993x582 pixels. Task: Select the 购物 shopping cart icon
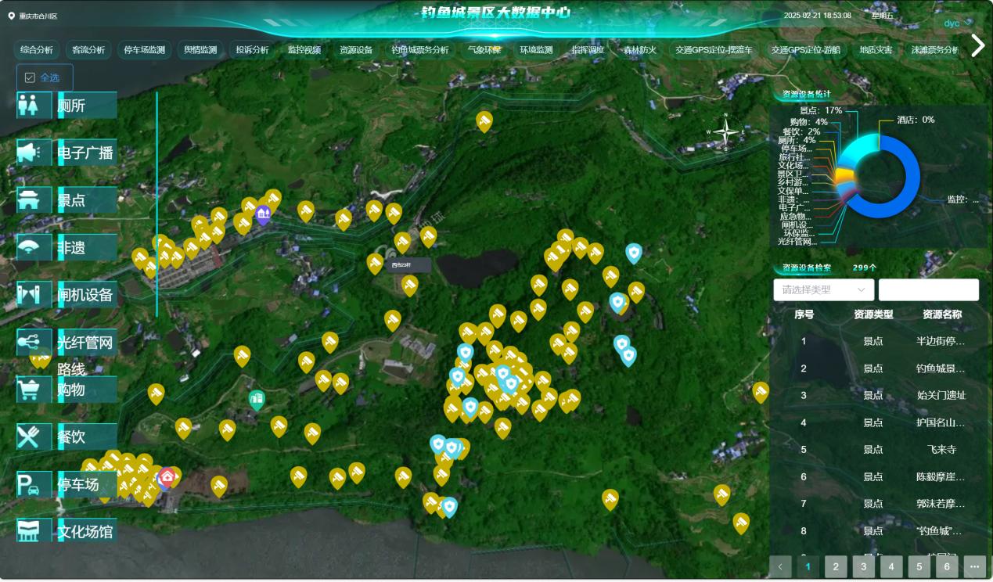pyautogui.click(x=29, y=390)
